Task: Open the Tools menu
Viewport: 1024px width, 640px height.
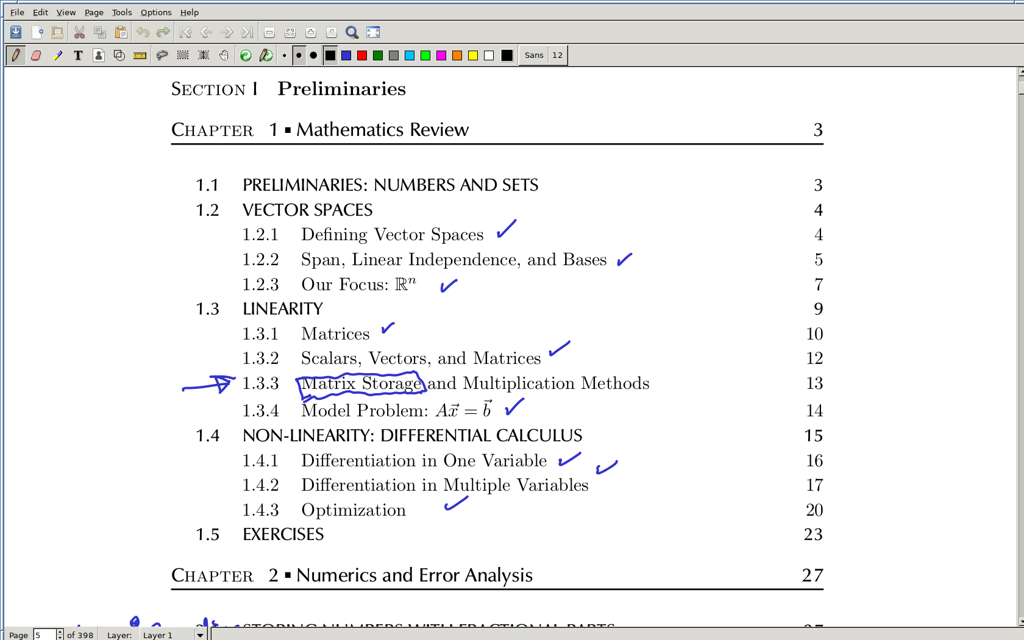Action: 122,12
